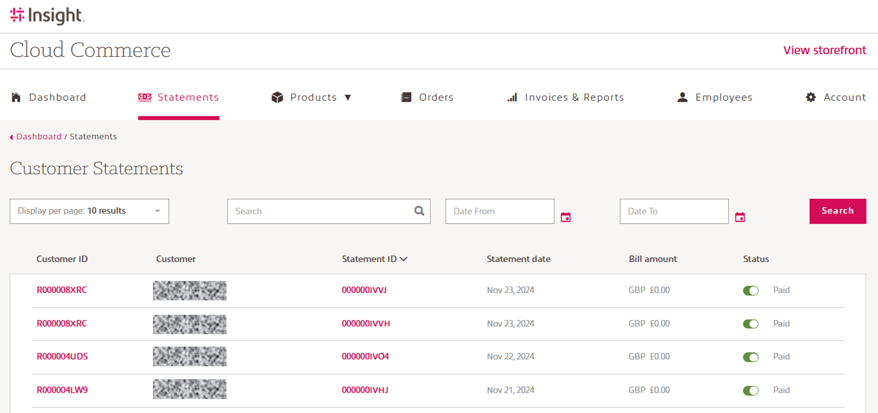This screenshot has height=413, width=878.
Task: Click the magnifier icon in the search box
Action: (419, 211)
